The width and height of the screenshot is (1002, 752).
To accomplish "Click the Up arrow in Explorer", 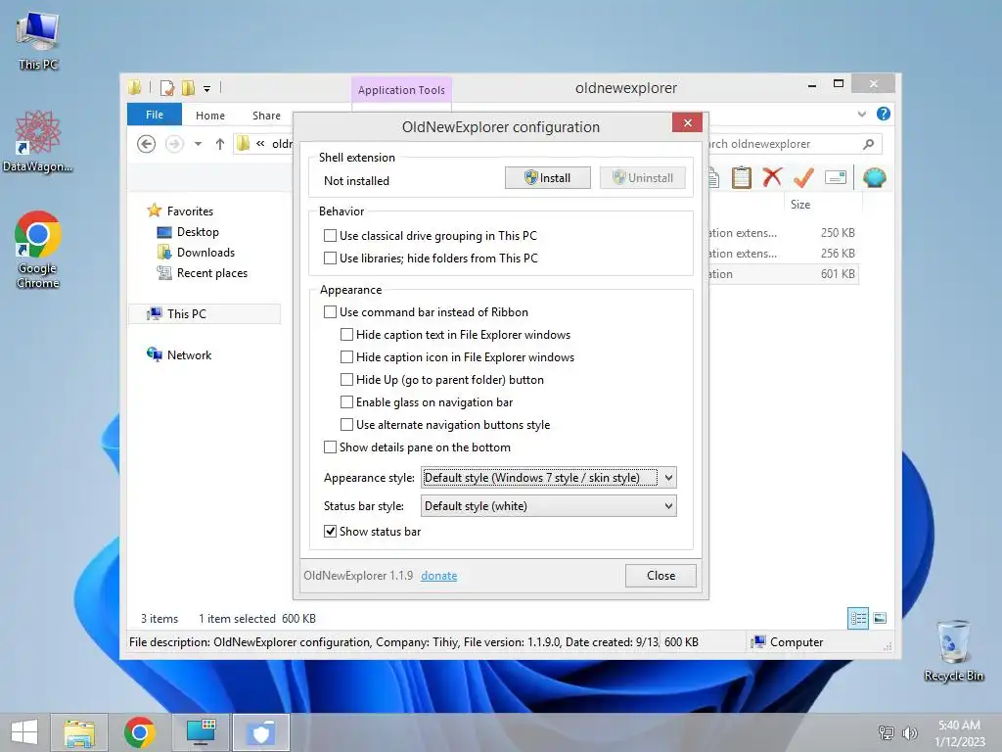I will click(x=220, y=144).
